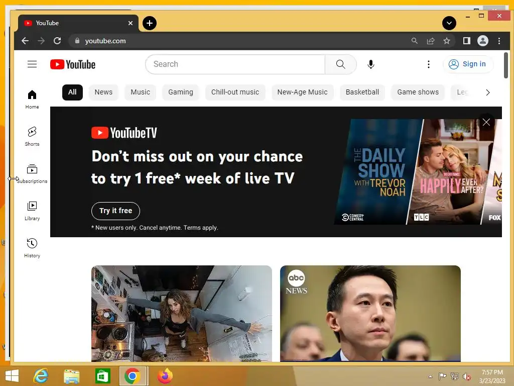Open a new tab with plus button
The height and width of the screenshot is (386, 514).
pyautogui.click(x=150, y=23)
